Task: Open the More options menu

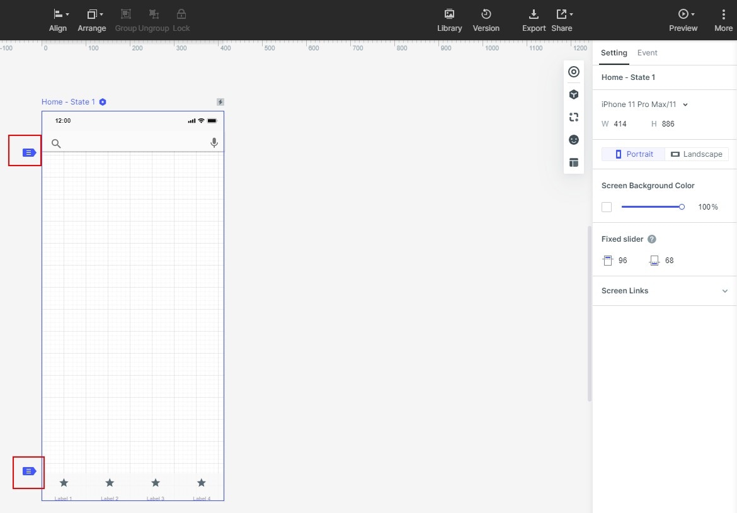Action: 723,21
